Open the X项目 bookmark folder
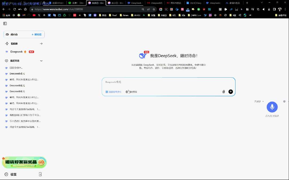Viewport: 289px width, 180px height. coord(162,15)
